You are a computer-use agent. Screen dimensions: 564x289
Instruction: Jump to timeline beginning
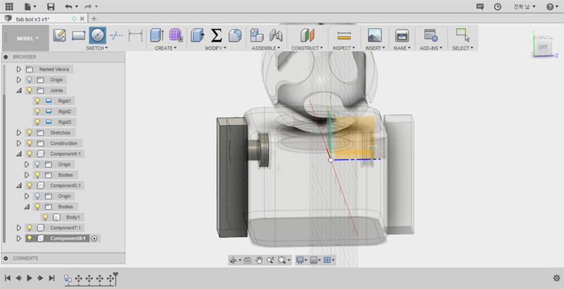point(8,278)
